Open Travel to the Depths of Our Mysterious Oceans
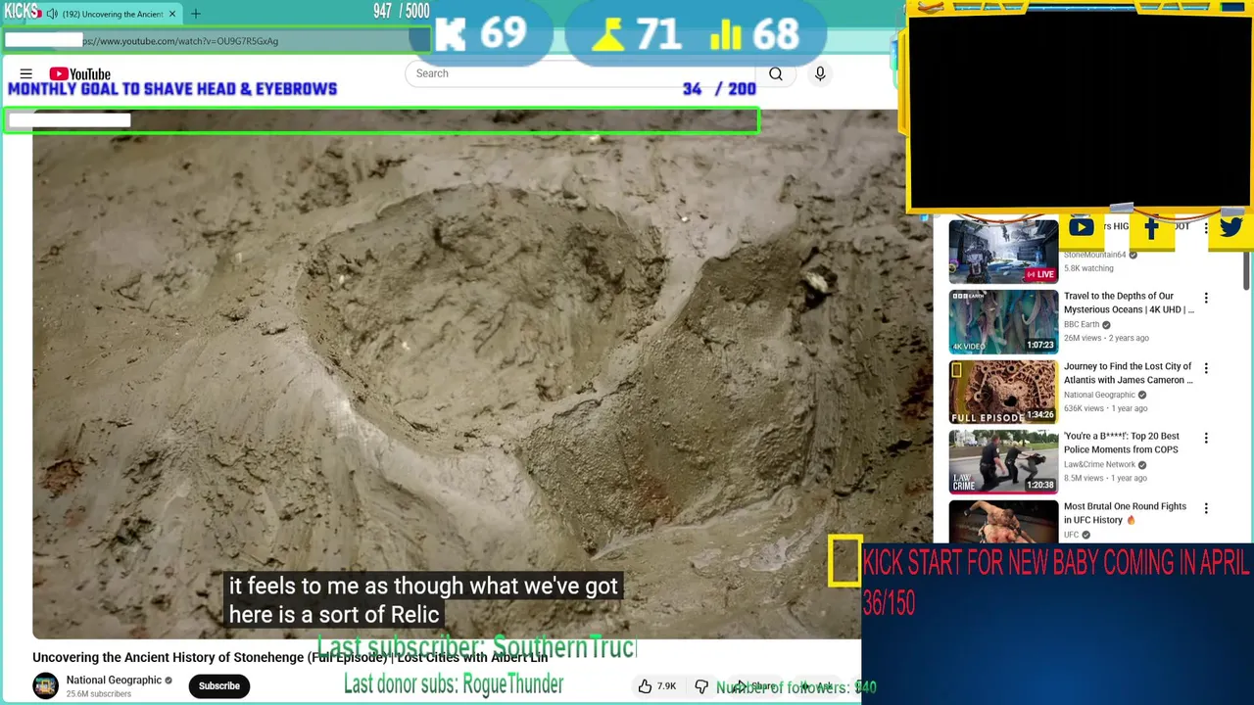 [1129, 303]
